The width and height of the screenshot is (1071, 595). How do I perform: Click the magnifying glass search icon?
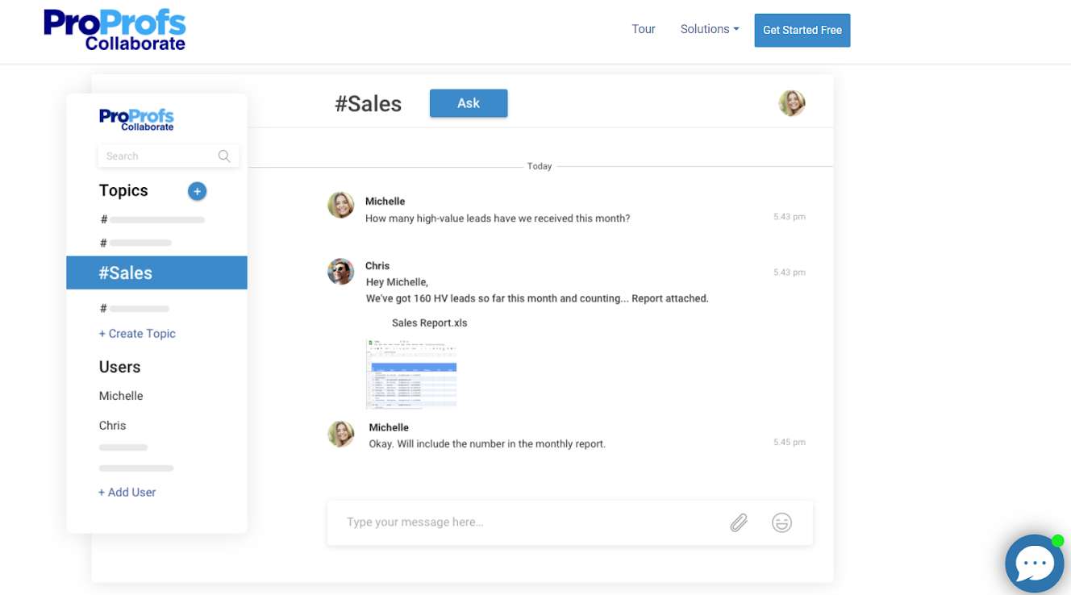click(x=224, y=156)
